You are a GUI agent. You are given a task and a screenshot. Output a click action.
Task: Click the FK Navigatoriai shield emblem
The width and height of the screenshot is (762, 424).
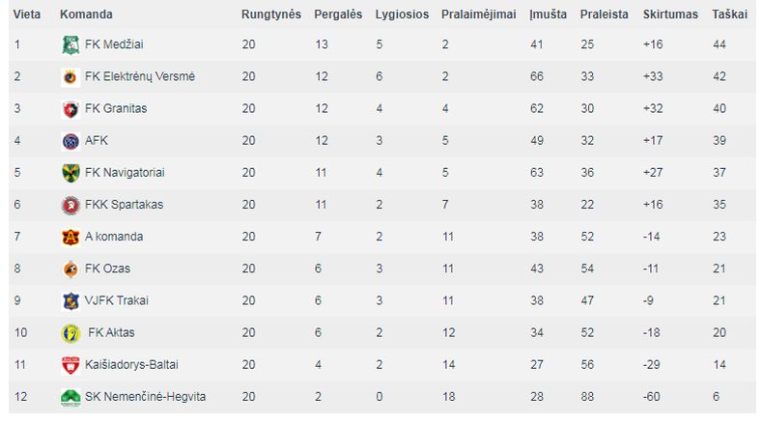[x=71, y=173]
